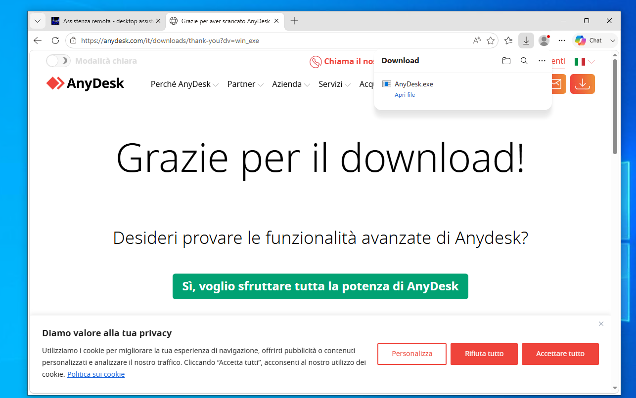Open the Favorites list icon
Image resolution: width=636 pixels, height=398 pixels.
point(508,40)
